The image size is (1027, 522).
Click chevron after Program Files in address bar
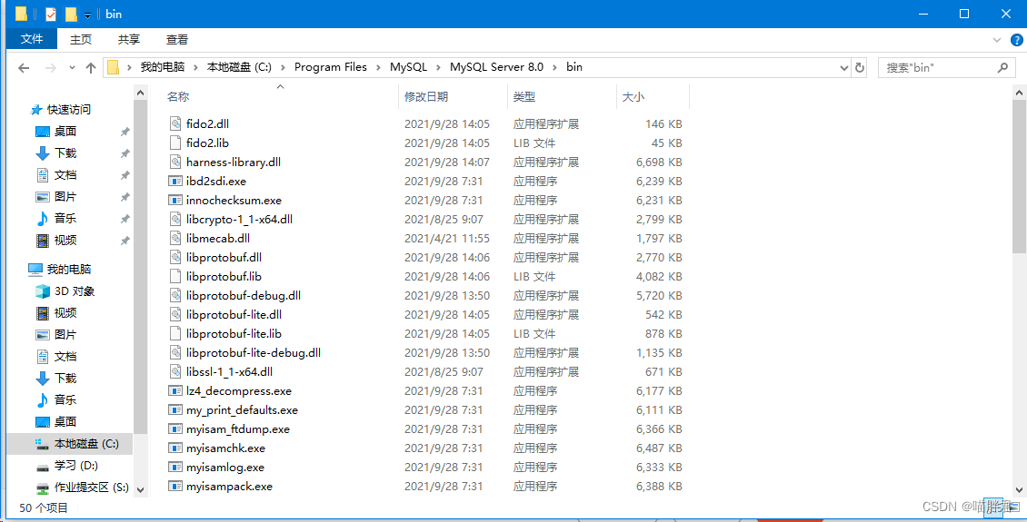click(x=379, y=67)
